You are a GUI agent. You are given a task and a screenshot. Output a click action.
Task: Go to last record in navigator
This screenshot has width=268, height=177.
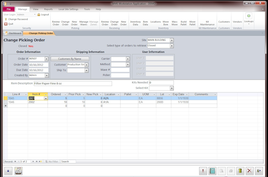(37, 161)
